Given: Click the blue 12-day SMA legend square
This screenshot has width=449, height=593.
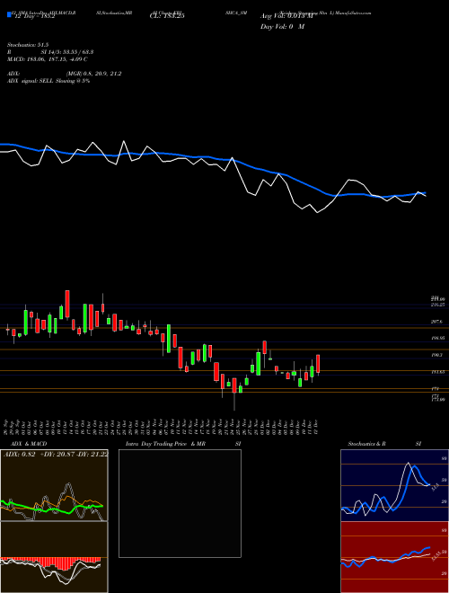Looking at the screenshot, I should (x=9, y=14).
